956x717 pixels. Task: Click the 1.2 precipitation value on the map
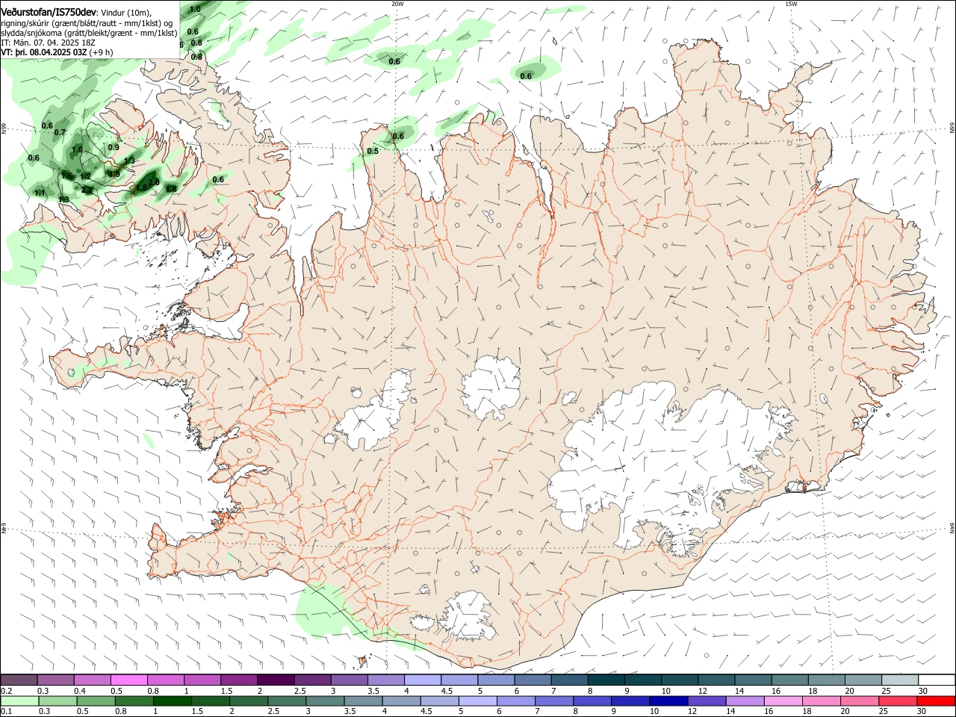85,177
